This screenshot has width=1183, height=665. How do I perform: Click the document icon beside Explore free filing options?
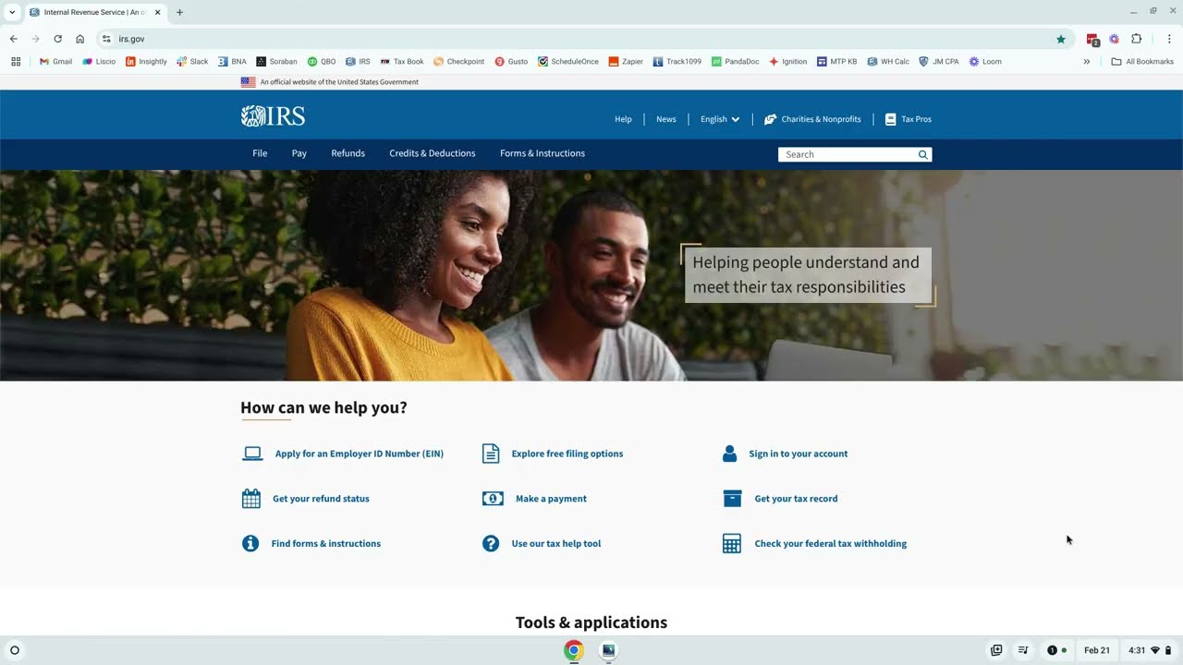(491, 453)
